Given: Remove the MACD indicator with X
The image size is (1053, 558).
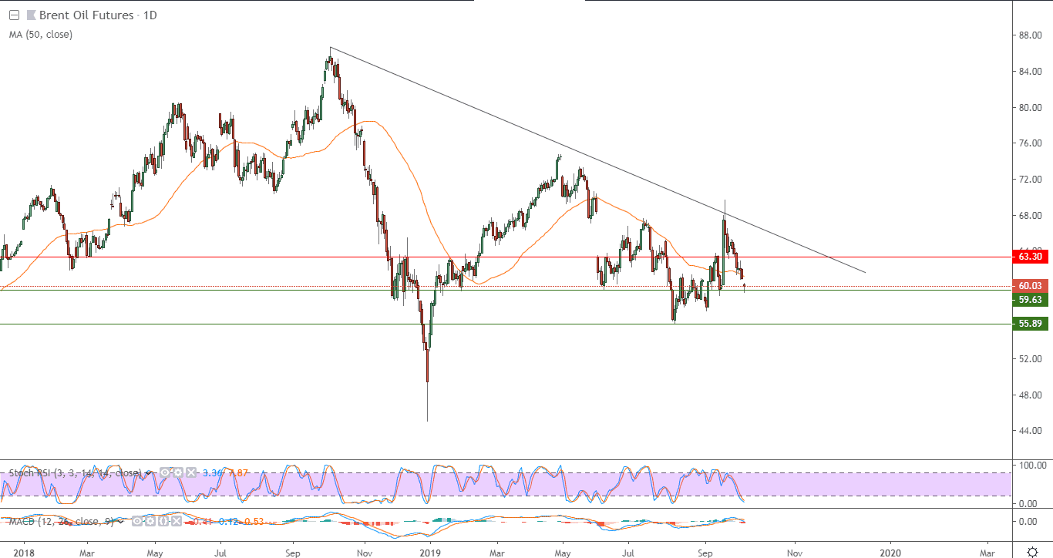Looking at the screenshot, I should (x=178, y=522).
